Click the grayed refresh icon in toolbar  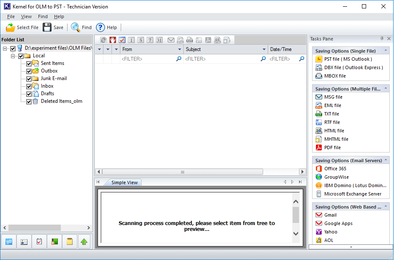(x=103, y=40)
